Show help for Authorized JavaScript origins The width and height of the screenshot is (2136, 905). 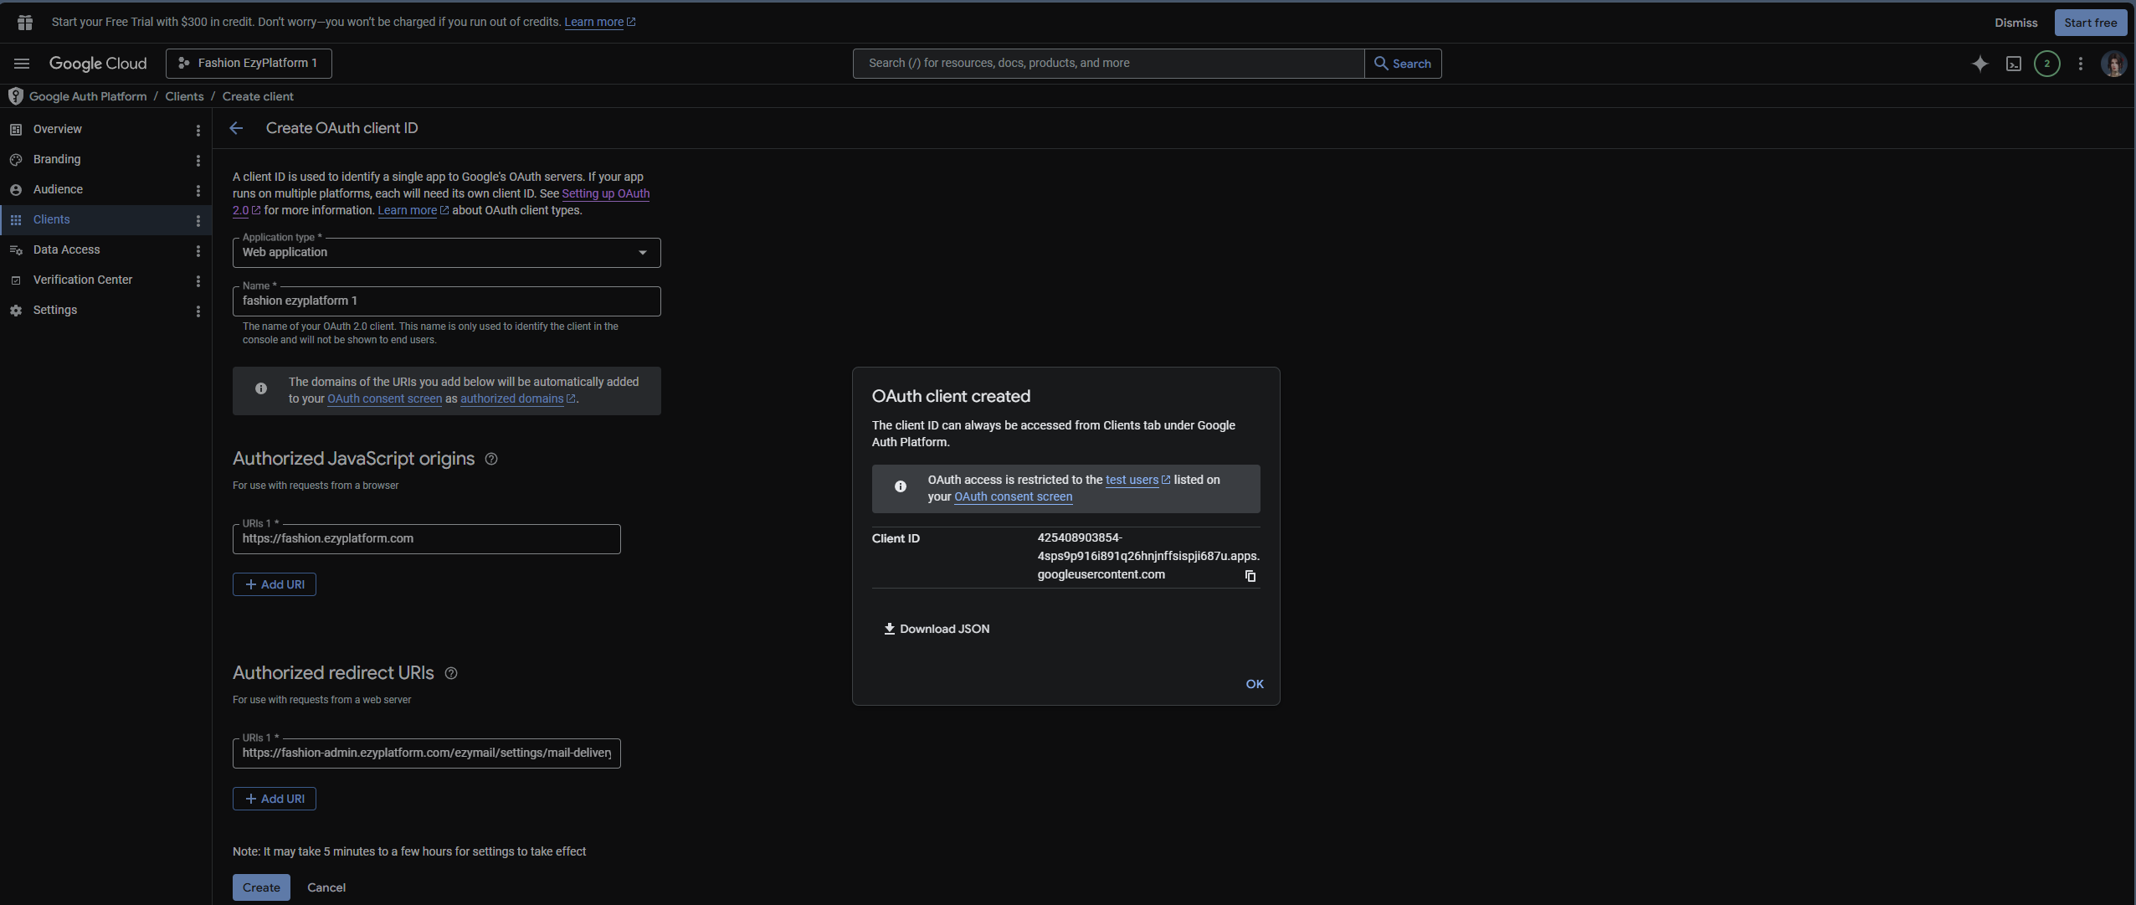(491, 459)
